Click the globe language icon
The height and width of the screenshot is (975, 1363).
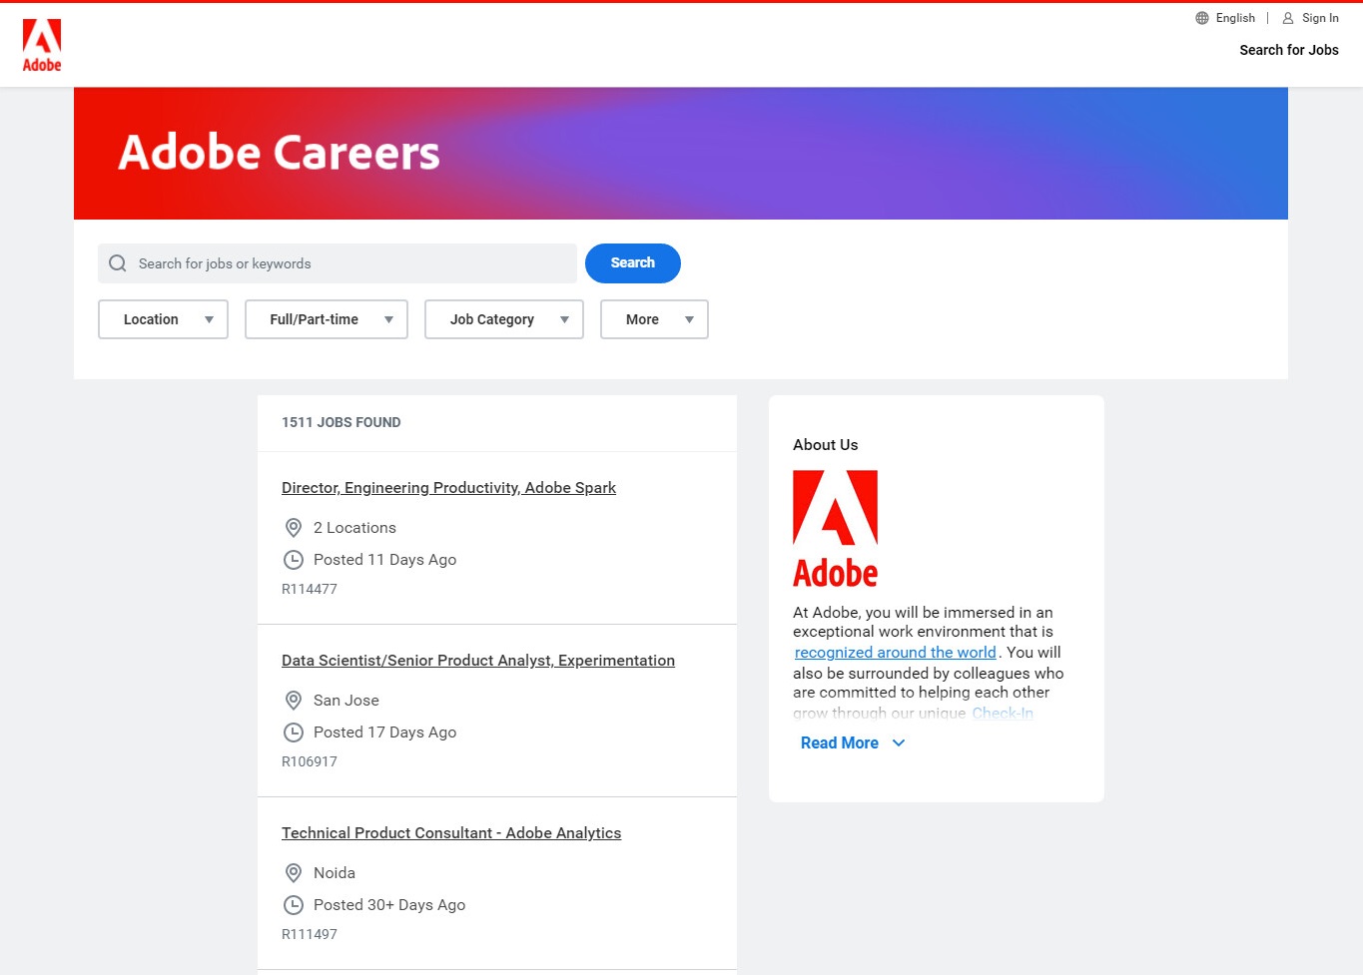tap(1202, 18)
